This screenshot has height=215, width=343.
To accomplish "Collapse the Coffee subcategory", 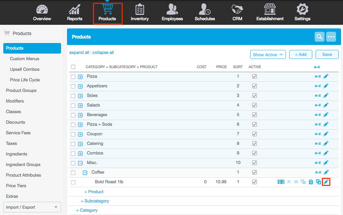I will pyautogui.click(x=85, y=173).
